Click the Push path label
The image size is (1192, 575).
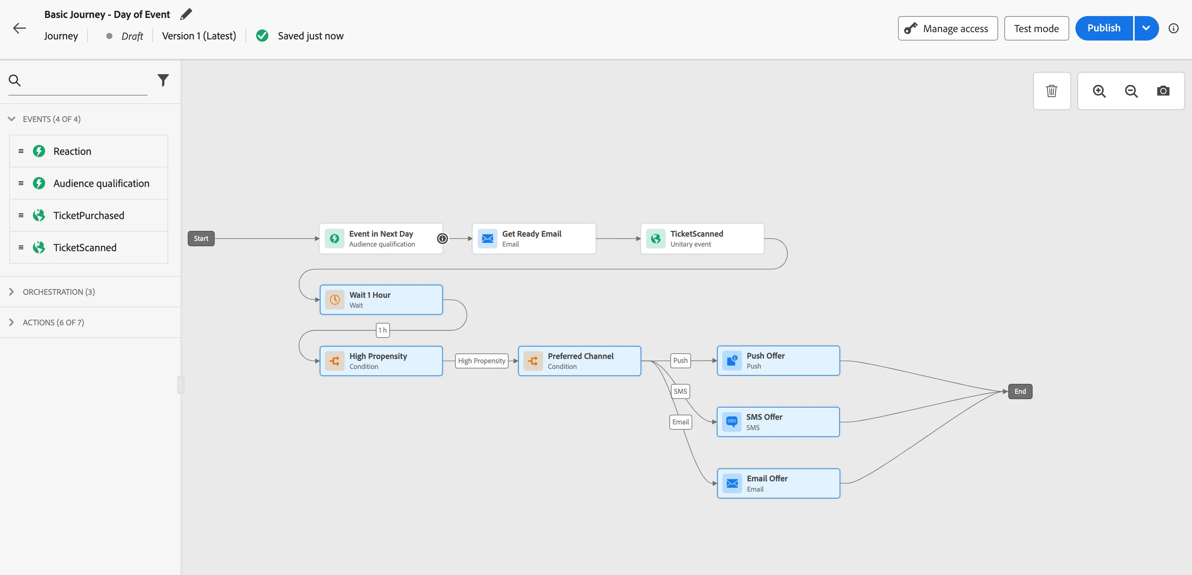[x=680, y=361]
